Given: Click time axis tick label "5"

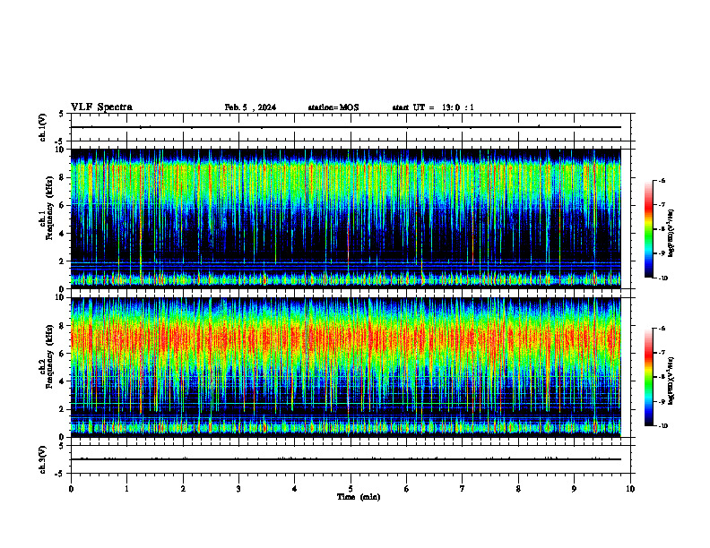Looking at the screenshot, I should pos(351,489).
